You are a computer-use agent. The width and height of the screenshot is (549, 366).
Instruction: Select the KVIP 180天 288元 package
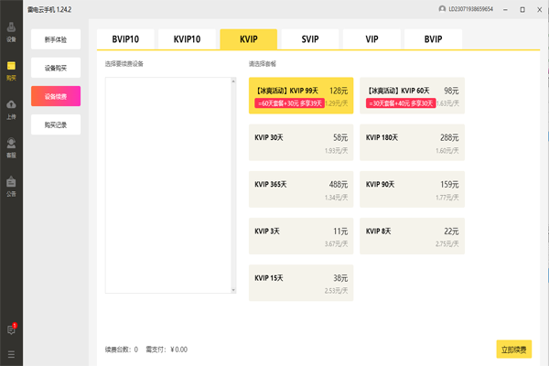click(413, 142)
